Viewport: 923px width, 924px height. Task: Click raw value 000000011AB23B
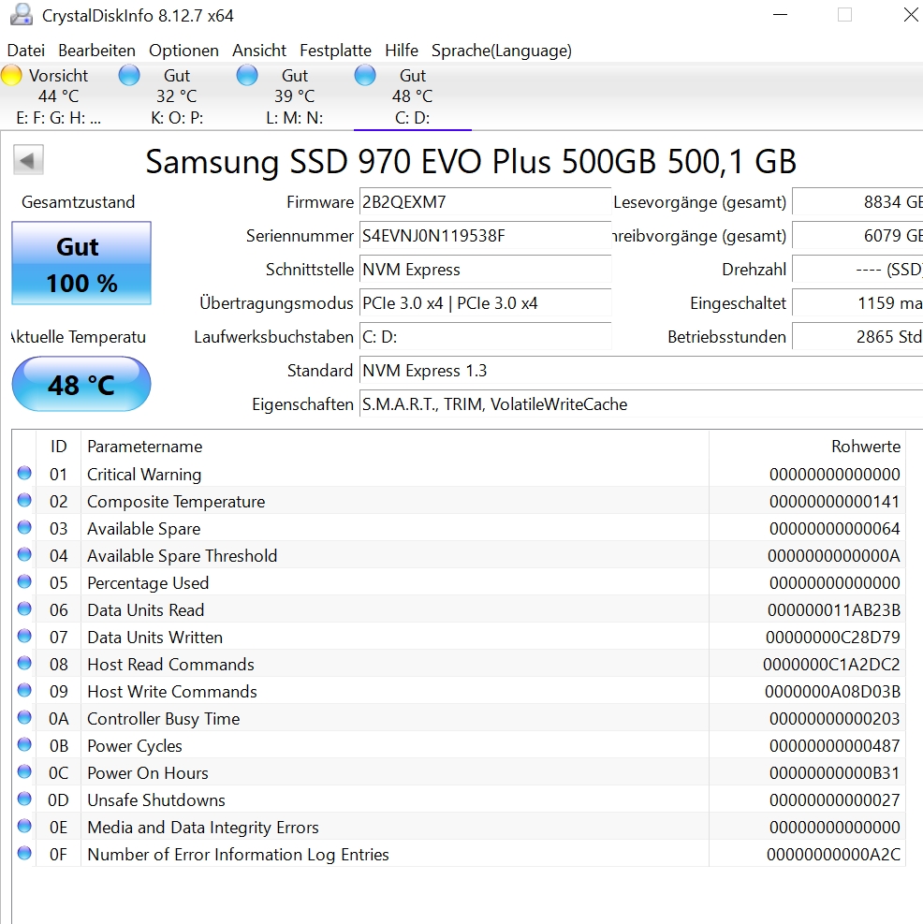833,609
